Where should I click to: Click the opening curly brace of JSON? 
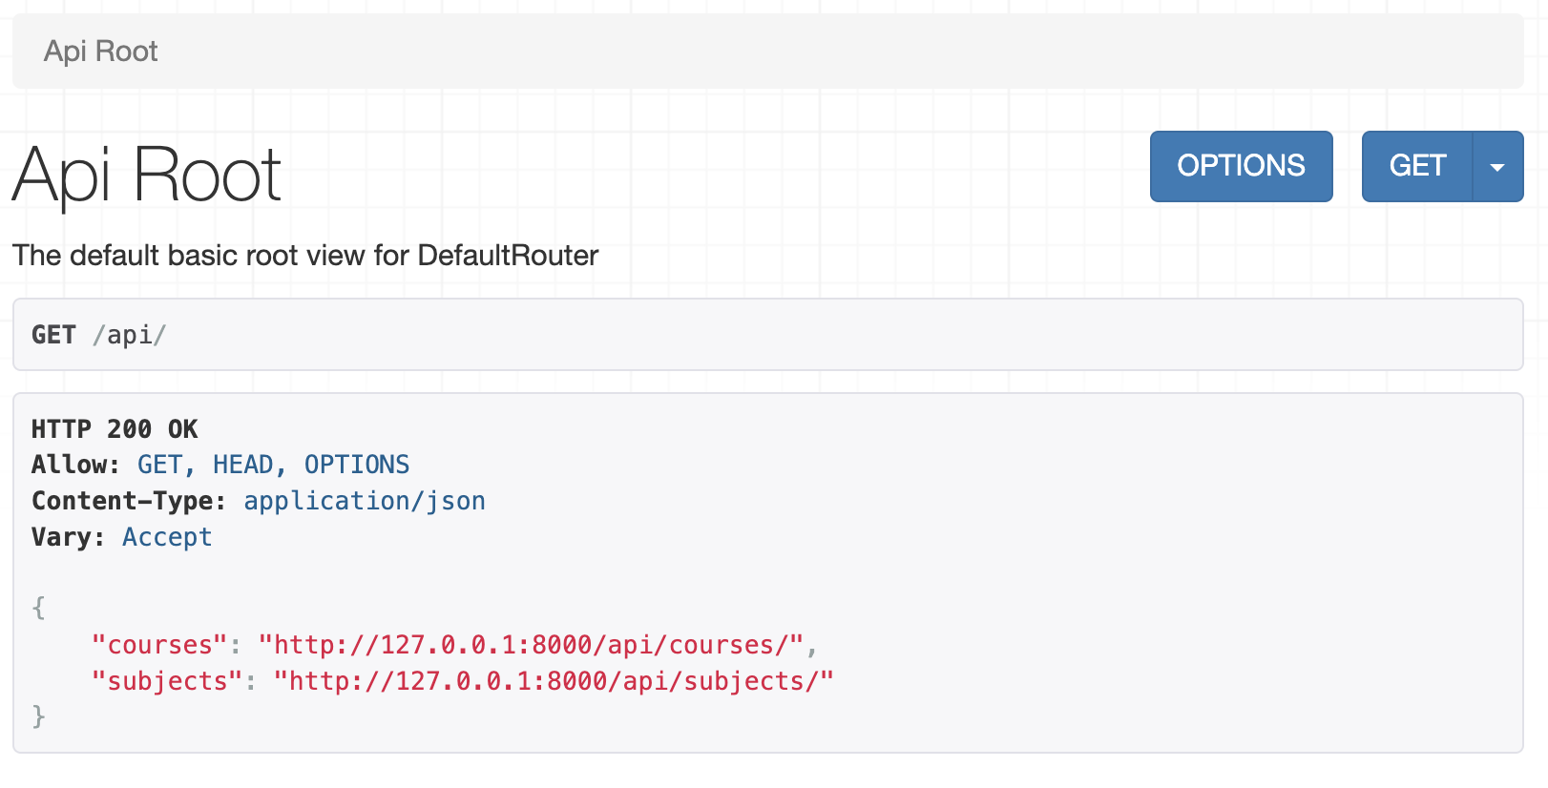pyautogui.click(x=39, y=608)
